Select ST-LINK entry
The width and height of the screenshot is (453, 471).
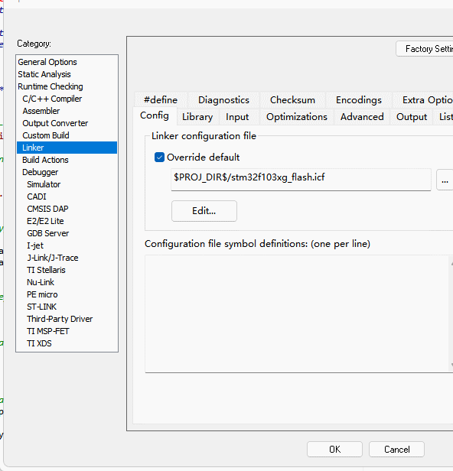coord(67,307)
